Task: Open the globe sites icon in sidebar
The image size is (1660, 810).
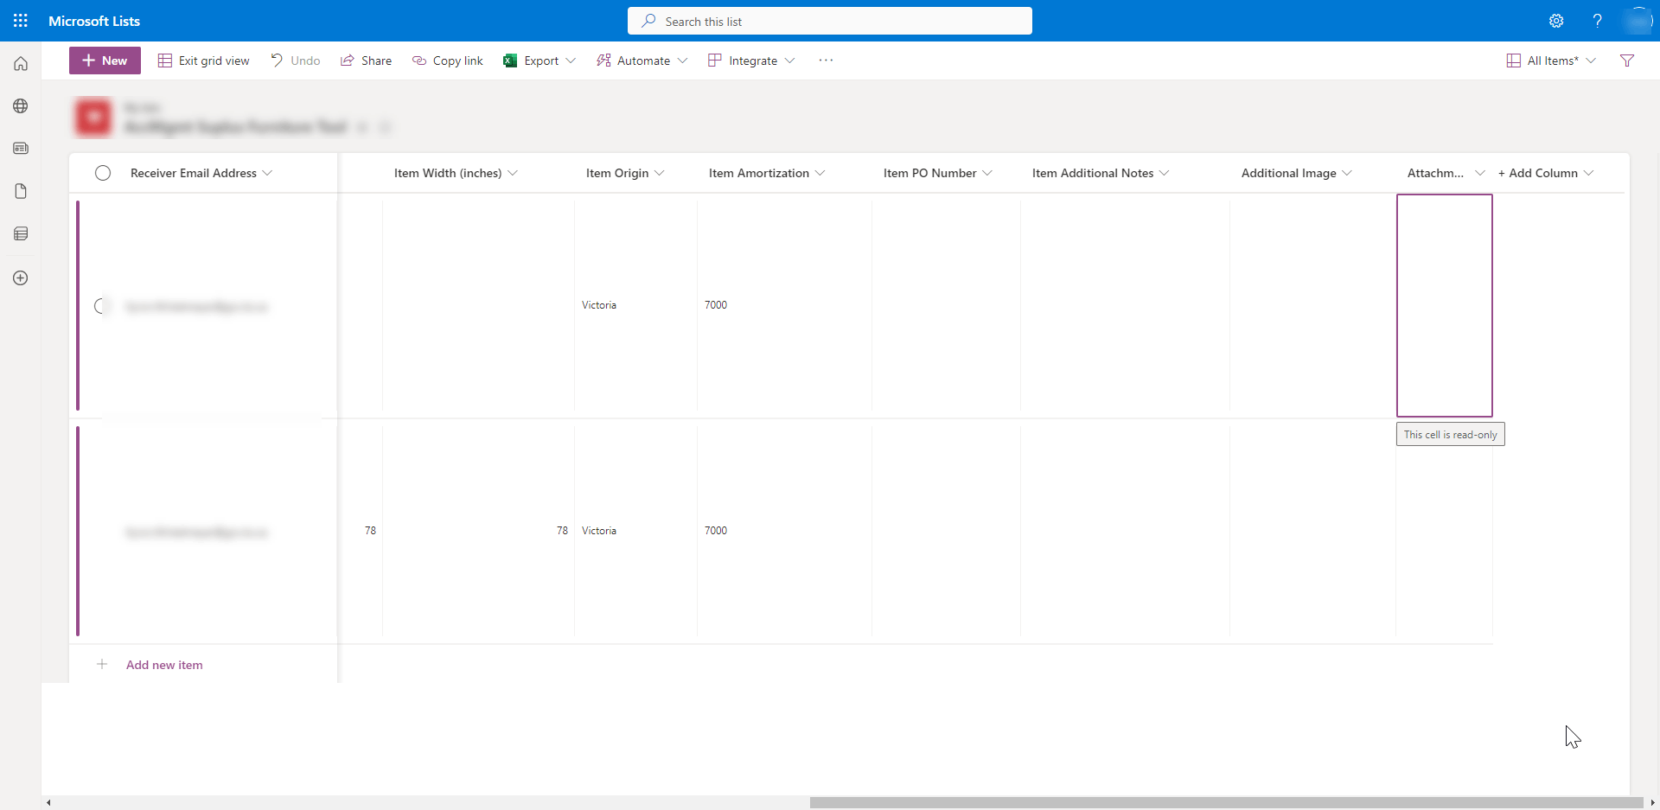Action: (x=21, y=106)
